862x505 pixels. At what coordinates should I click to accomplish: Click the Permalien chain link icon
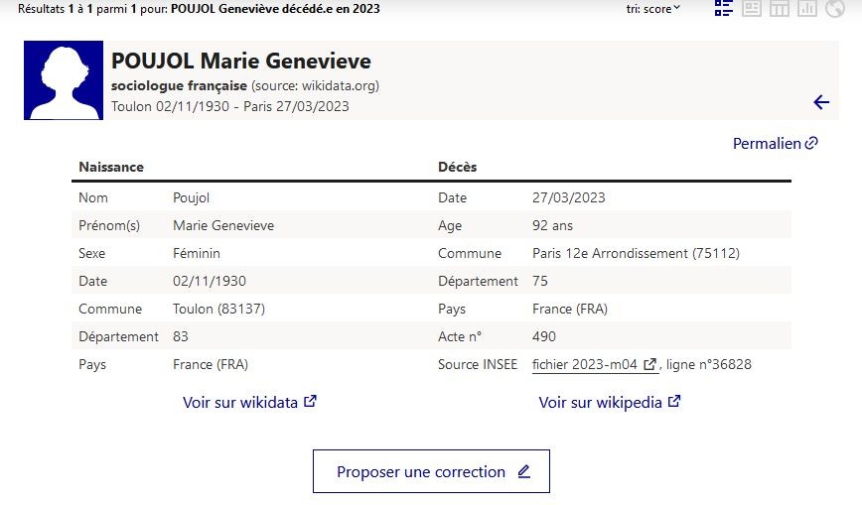click(811, 144)
